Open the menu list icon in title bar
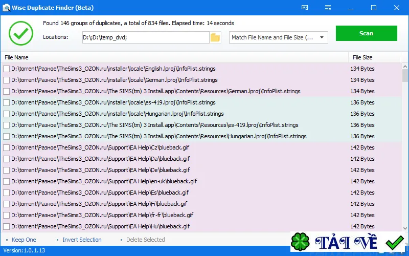This screenshot has width=409, height=256. point(328,8)
